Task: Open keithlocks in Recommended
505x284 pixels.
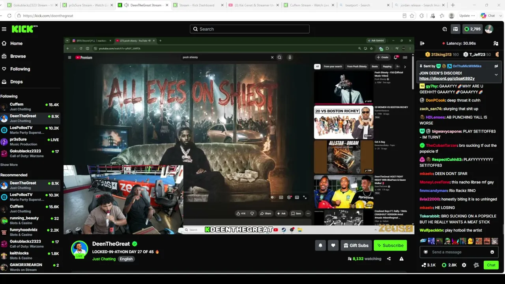Action: [30, 255]
